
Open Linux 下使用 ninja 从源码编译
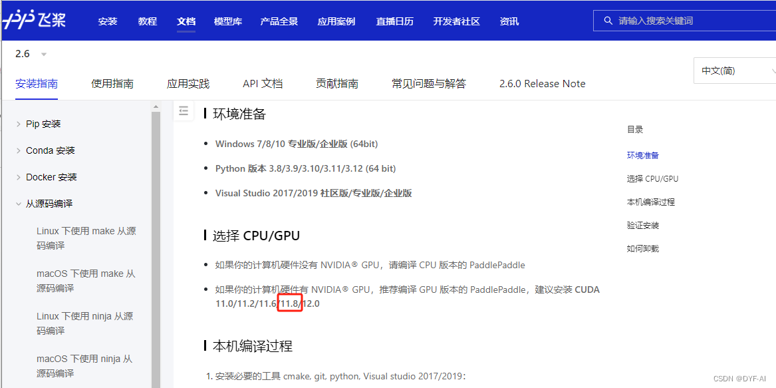(84, 323)
